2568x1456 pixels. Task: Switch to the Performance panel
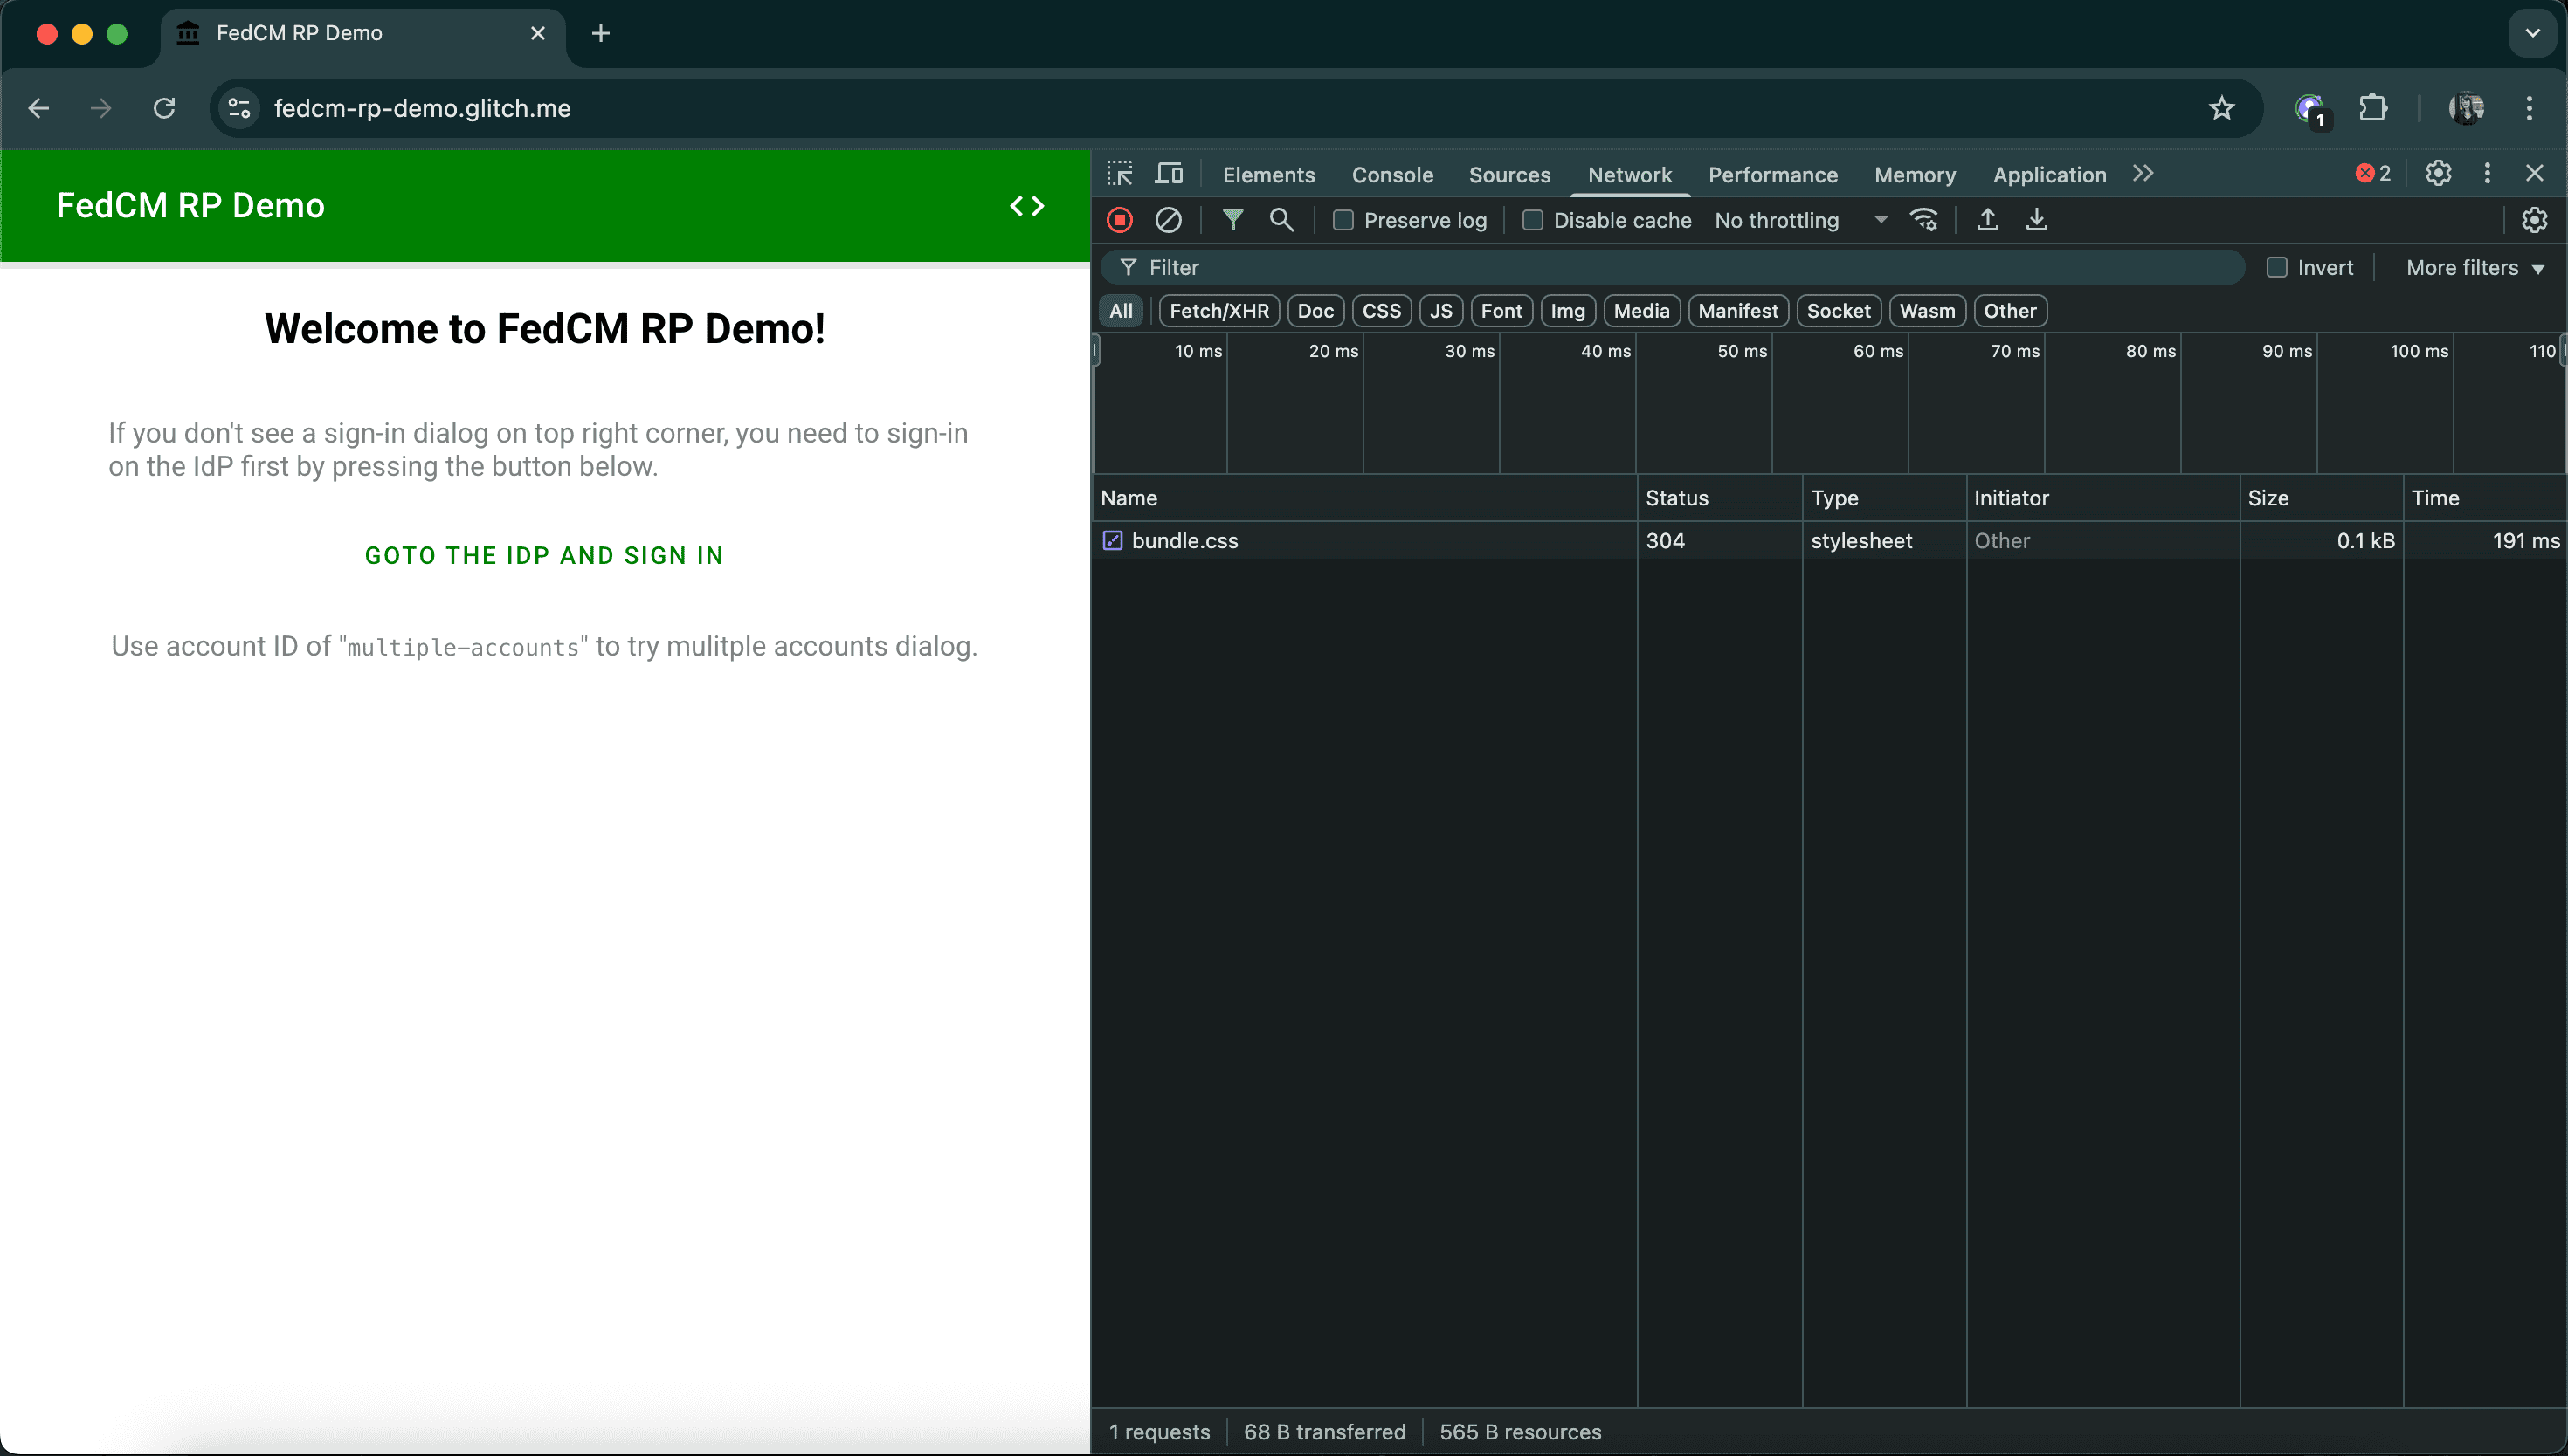click(1771, 174)
